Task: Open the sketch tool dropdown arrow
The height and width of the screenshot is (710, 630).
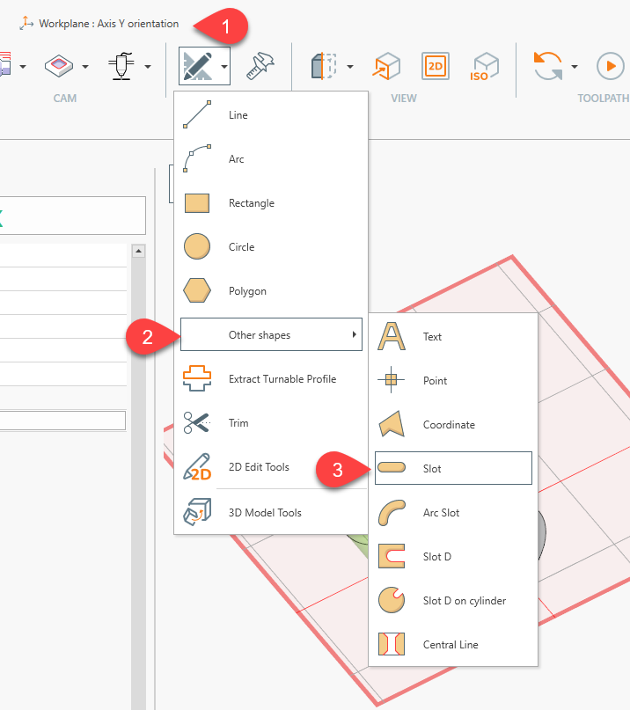Action: pos(225,66)
